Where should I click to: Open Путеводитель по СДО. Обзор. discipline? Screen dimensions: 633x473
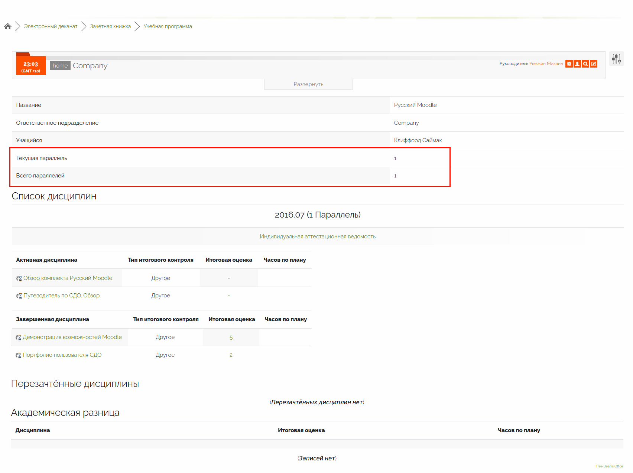click(x=62, y=296)
